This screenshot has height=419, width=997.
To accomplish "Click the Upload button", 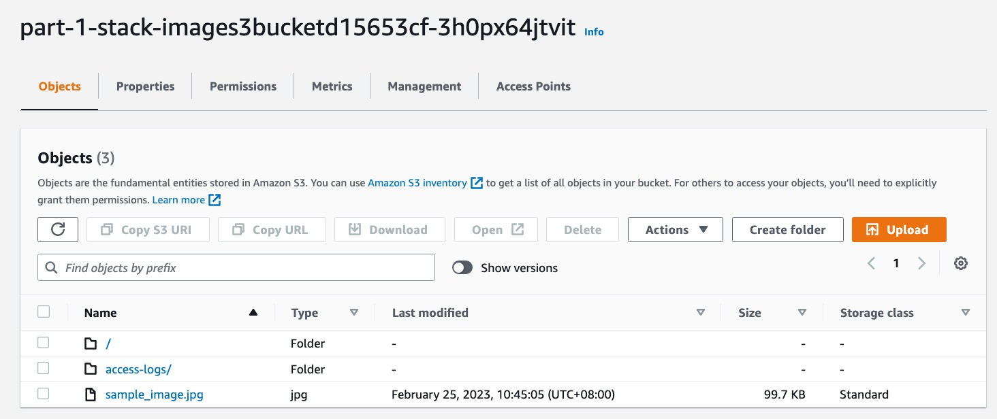I will (899, 230).
